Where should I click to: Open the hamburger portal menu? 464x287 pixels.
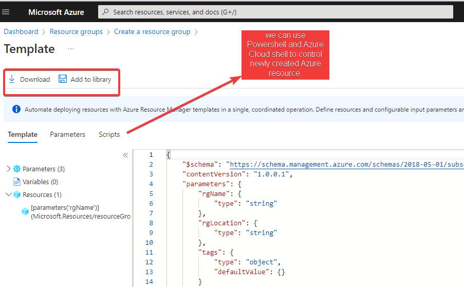coord(6,12)
